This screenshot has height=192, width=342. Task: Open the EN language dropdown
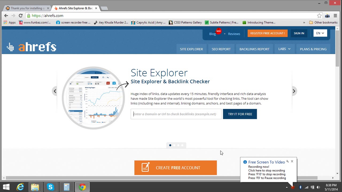[320, 33]
